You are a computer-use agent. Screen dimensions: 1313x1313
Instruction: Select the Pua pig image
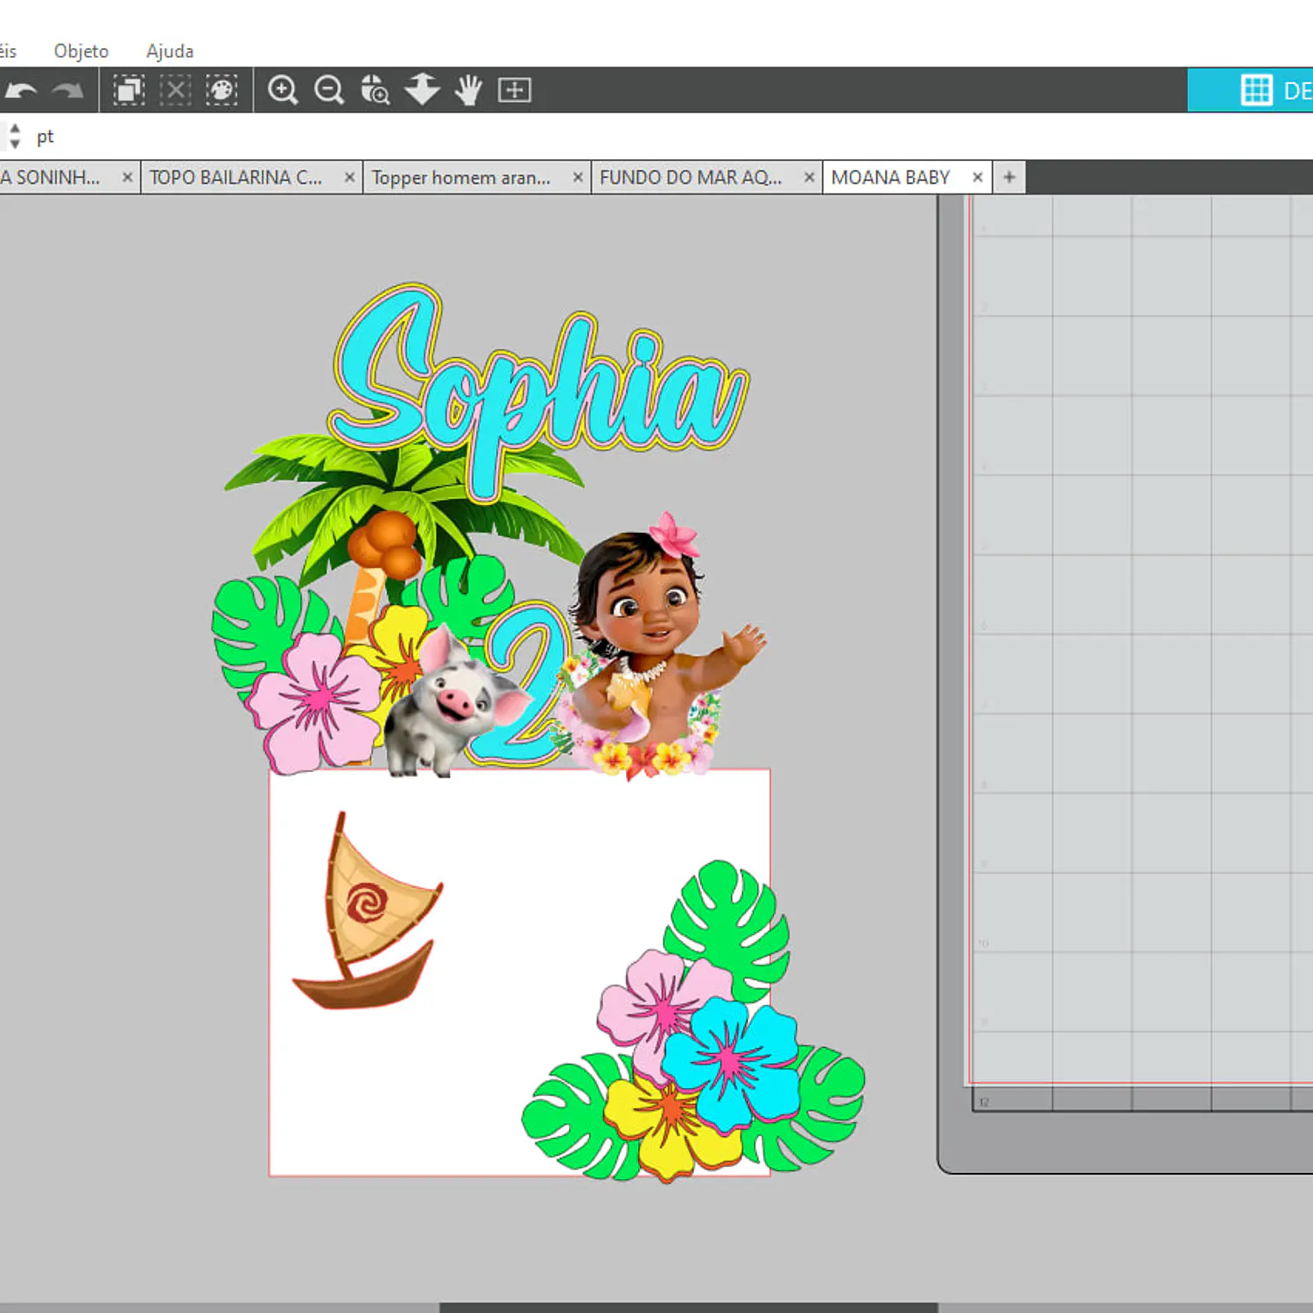point(455,702)
